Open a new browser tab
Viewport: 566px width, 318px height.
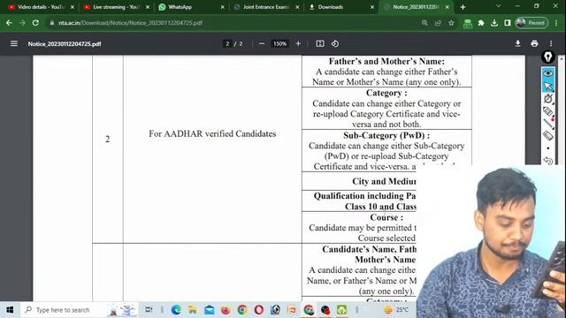463,7
